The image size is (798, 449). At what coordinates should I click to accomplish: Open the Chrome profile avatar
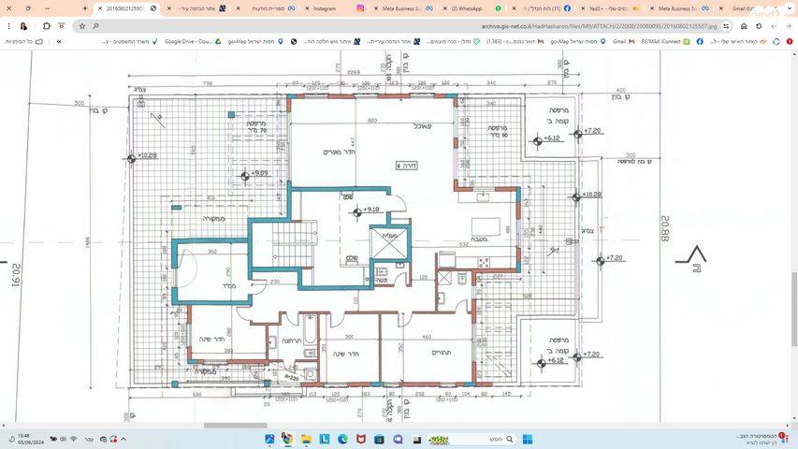coord(23,26)
